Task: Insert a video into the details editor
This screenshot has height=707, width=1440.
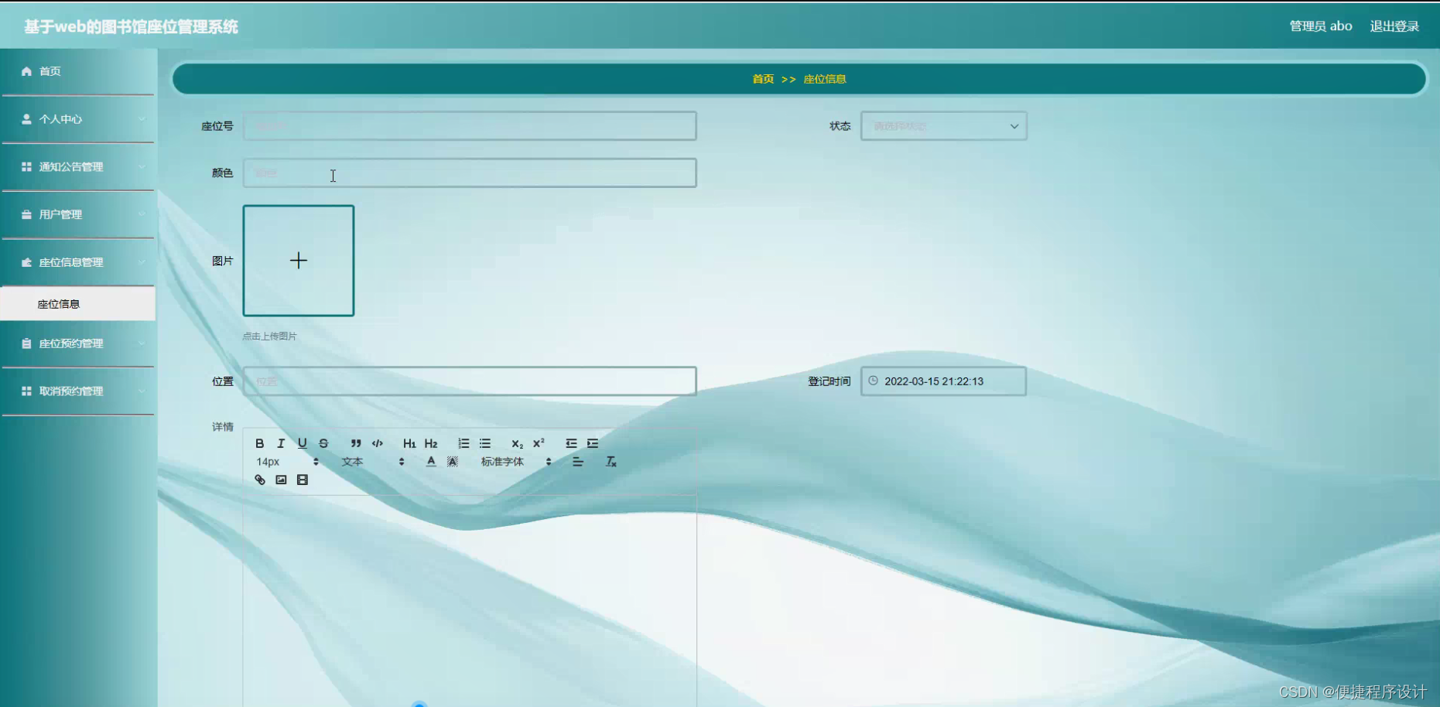Action: (x=303, y=480)
